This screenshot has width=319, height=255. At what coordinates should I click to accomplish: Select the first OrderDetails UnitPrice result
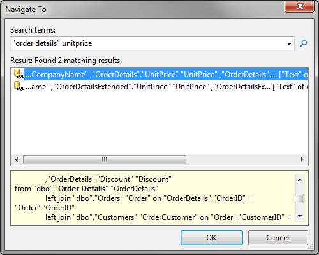[x=166, y=75]
